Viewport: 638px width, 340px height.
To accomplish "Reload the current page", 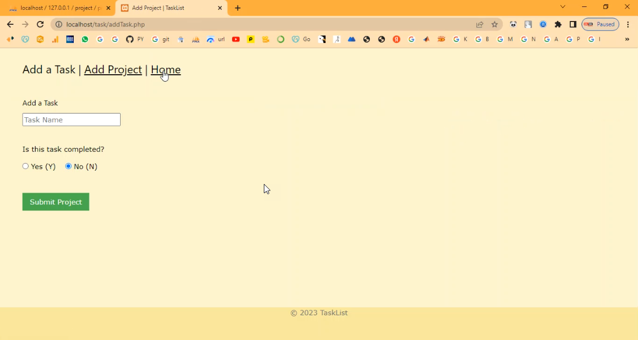I will 40,24.
